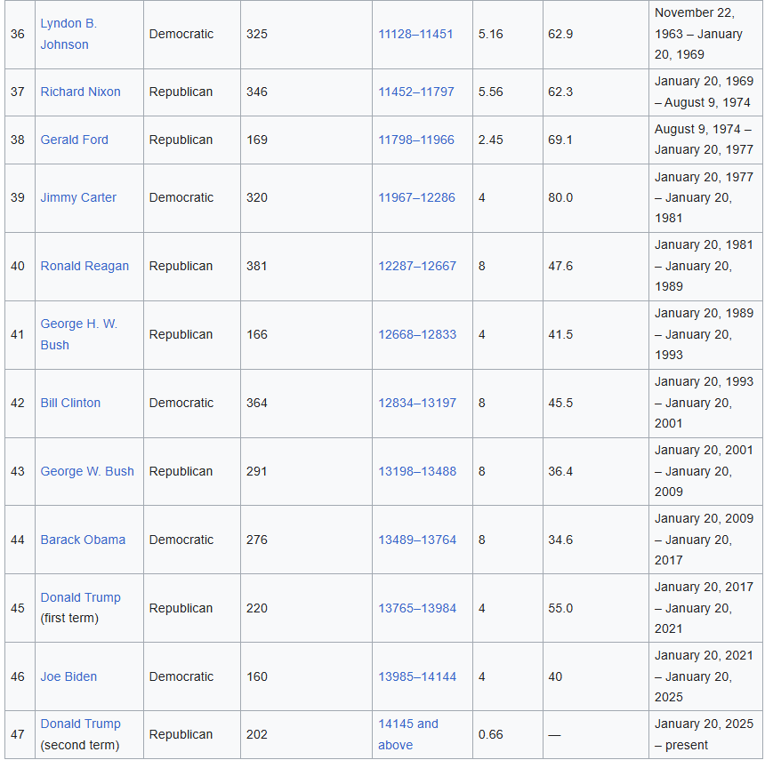The image size is (765, 760).
Task: Open the Barack Obama link
Action: (83, 540)
